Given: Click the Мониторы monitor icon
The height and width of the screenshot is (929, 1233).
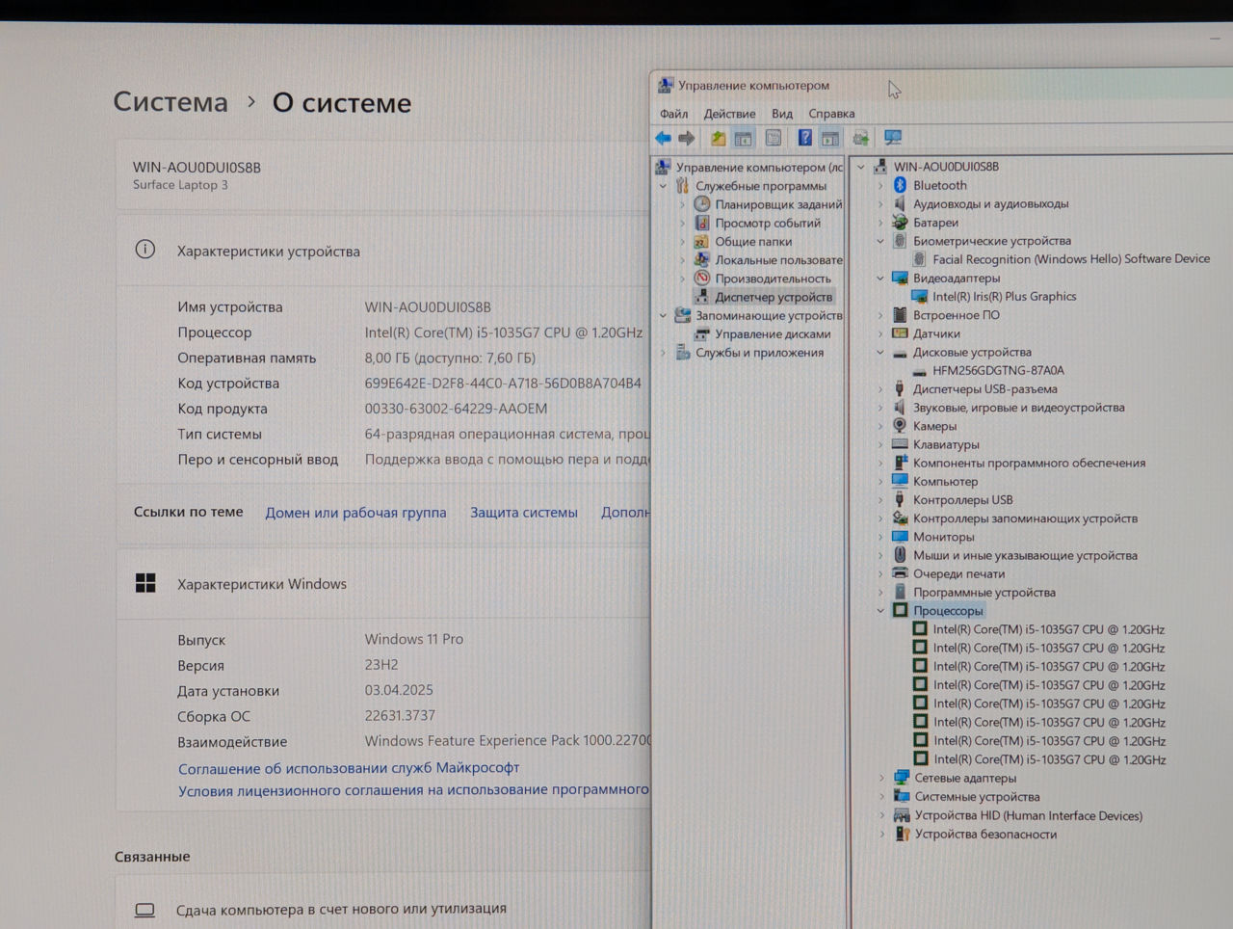Looking at the screenshot, I should (900, 537).
